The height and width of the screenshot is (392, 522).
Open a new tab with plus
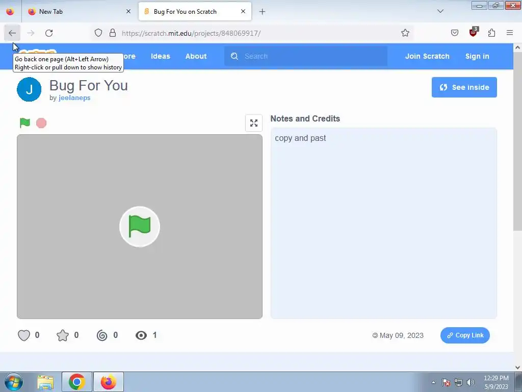pos(263,12)
